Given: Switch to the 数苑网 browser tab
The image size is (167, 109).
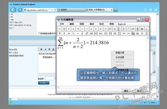Looking at the screenshot, I should 72,10.
